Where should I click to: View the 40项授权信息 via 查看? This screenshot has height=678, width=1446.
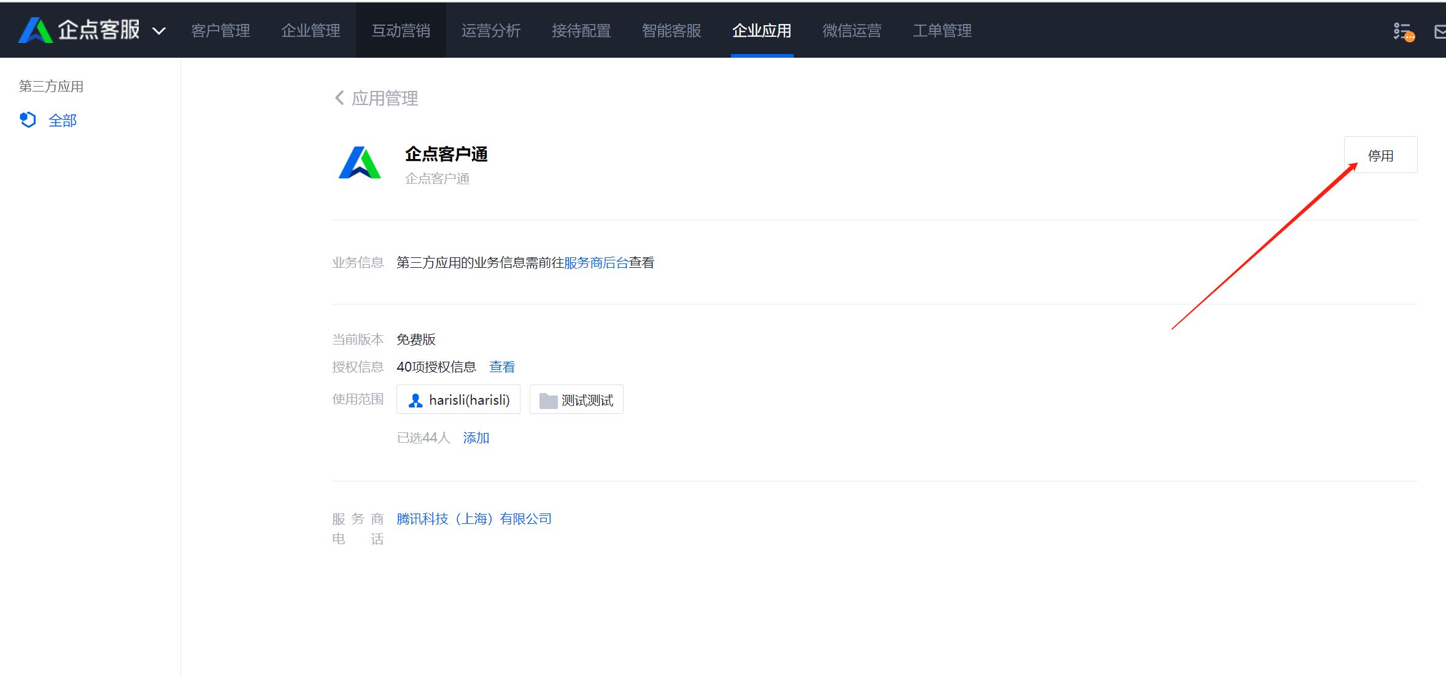click(x=502, y=367)
